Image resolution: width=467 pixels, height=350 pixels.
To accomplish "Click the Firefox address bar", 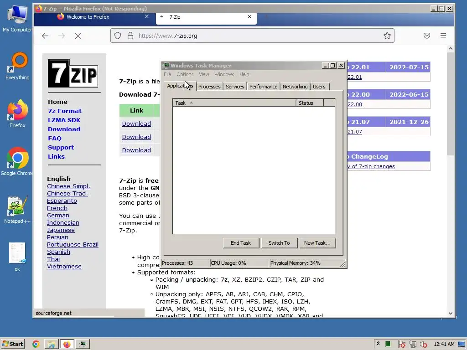I will click(252, 36).
